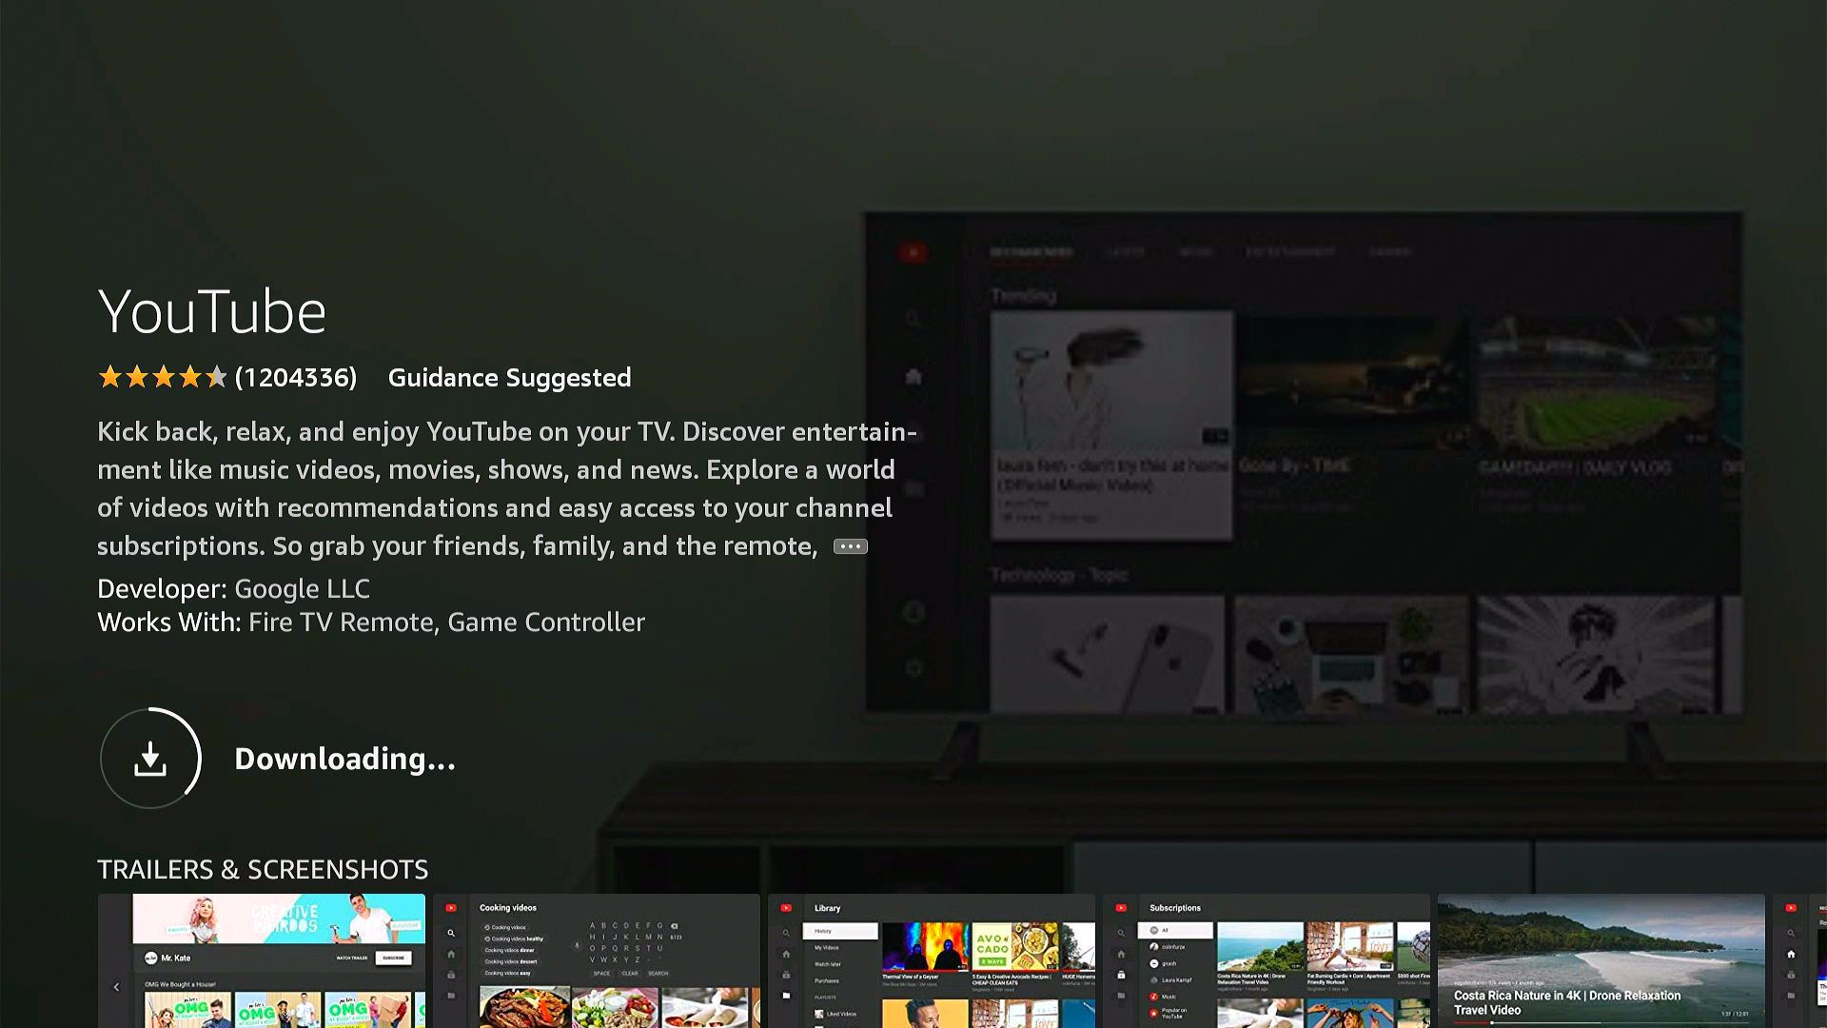
Task: Click the app description paragraph
Action: (507, 488)
